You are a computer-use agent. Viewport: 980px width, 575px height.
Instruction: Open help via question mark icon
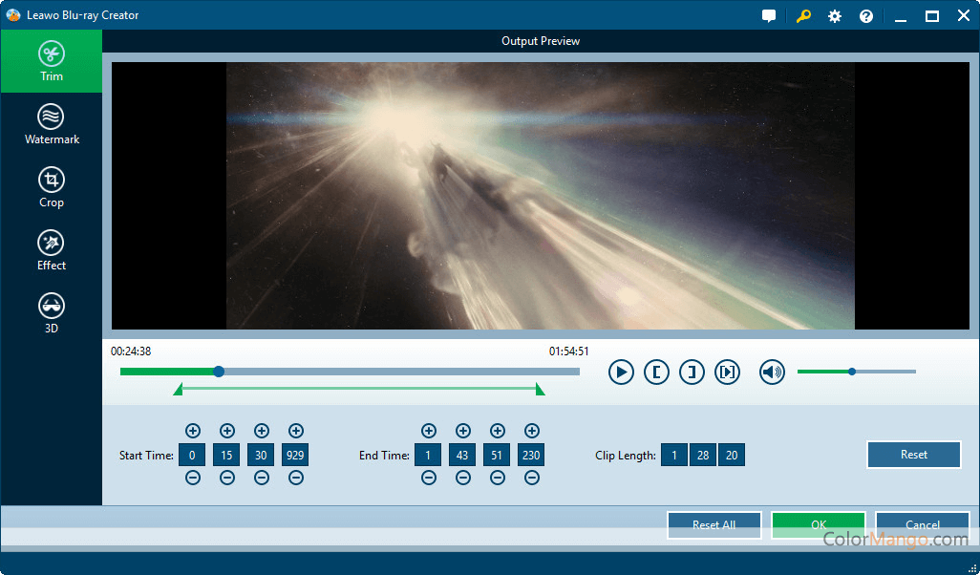point(866,16)
